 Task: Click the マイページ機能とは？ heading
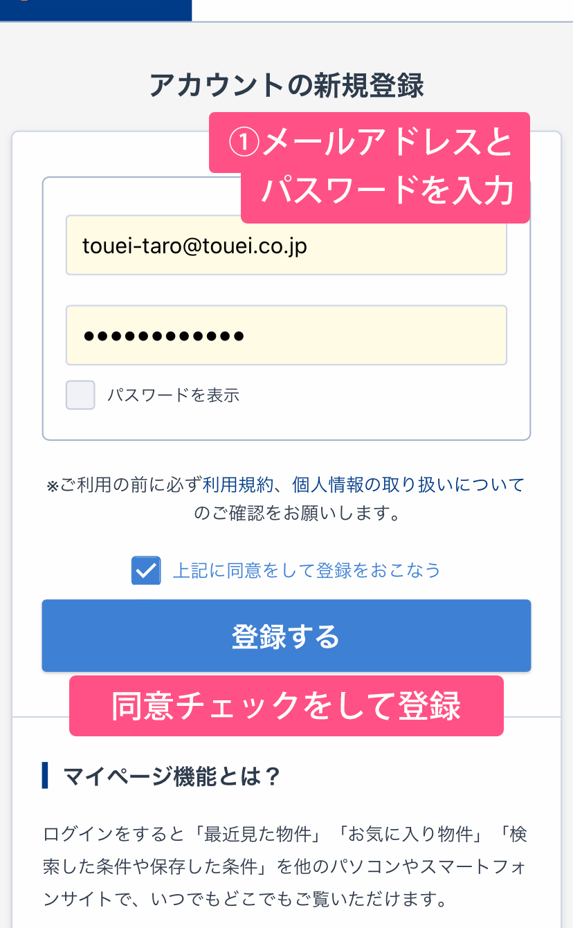[172, 776]
